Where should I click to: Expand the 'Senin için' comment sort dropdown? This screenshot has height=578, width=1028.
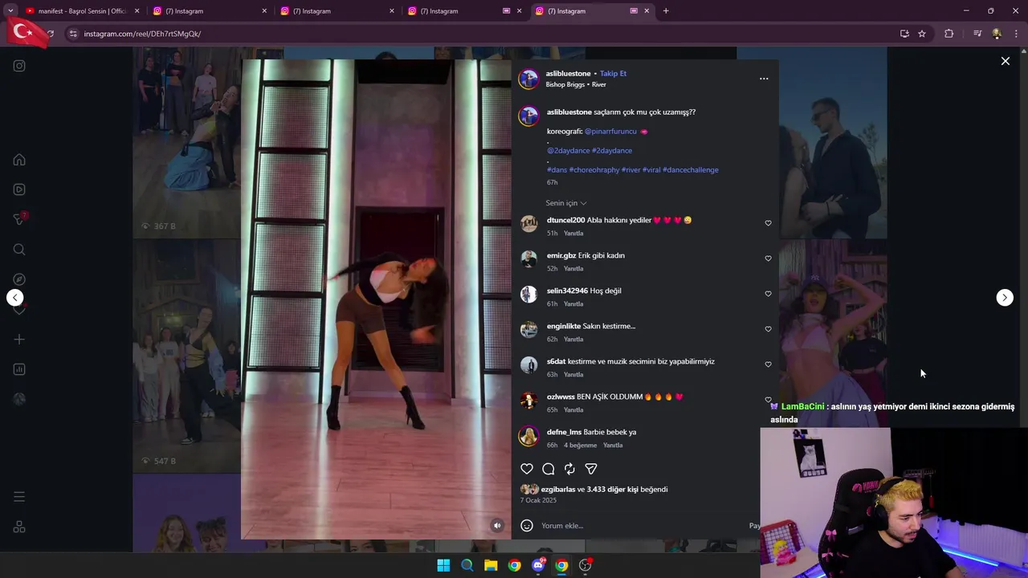(x=566, y=203)
